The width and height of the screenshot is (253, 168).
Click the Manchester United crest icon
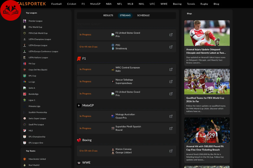coord(24,159)
